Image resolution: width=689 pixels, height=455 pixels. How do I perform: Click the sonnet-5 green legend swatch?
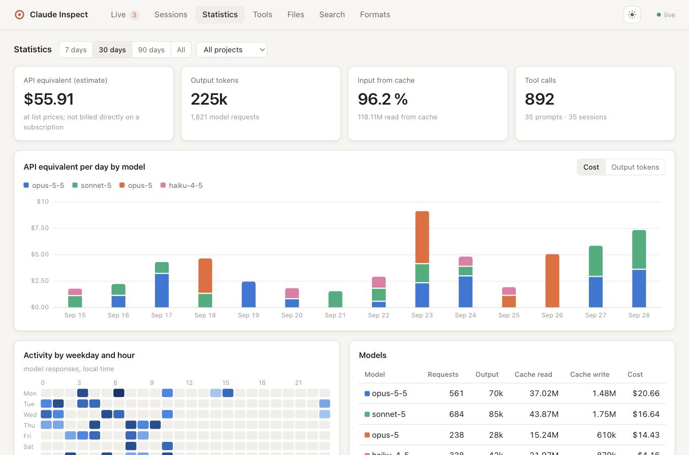tap(75, 185)
